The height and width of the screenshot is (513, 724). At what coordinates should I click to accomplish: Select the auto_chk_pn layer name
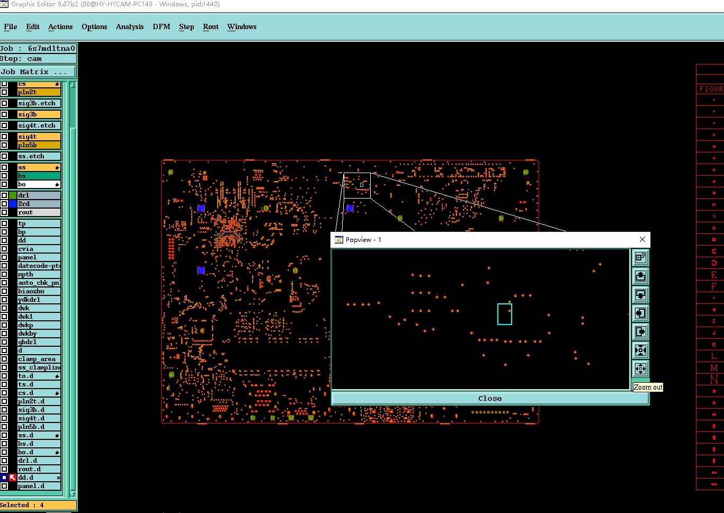click(39, 283)
